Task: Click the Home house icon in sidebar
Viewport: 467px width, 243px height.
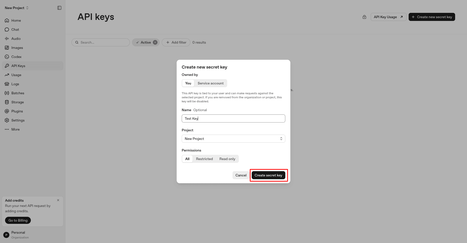Action: (7, 20)
